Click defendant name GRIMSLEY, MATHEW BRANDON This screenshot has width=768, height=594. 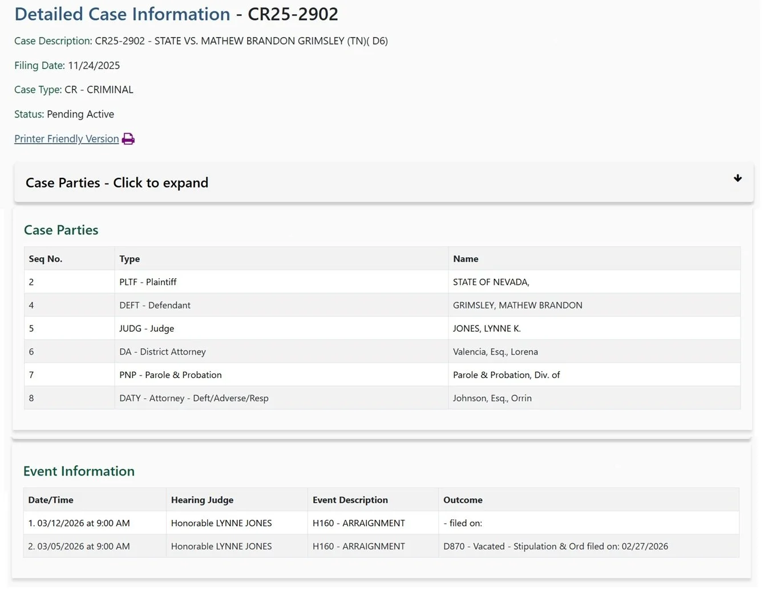tap(518, 306)
